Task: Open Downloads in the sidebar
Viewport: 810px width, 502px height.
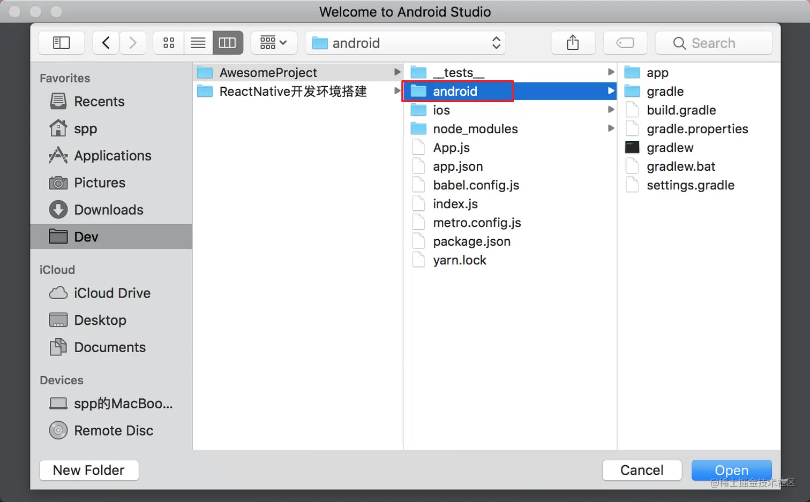Action: [111, 210]
